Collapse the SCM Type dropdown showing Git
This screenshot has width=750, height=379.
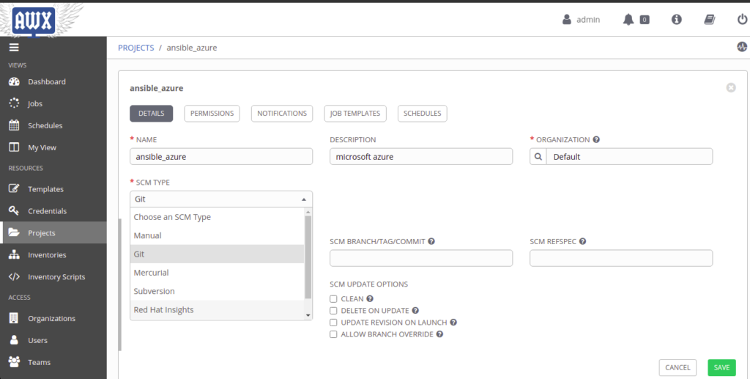(221, 199)
